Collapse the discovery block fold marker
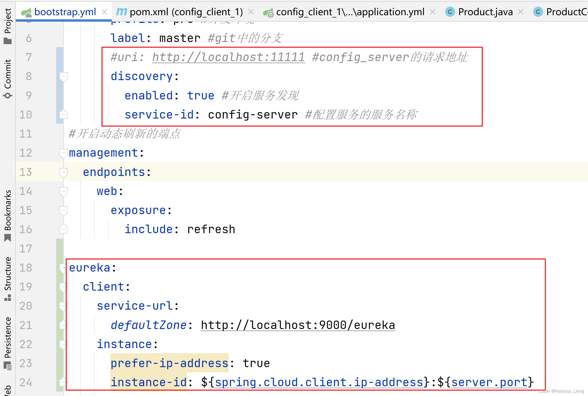The image size is (588, 396). click(63, 77)
